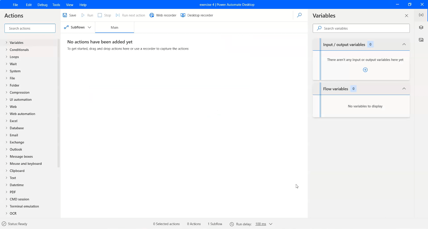This screenshot has height=229, width=428.
Task: Open the Images pane icon
Action: (x=421, y=40)
